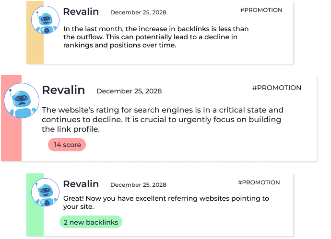
Task: Click the "2 new backlinks" badge
Action: [x=91, y=222]
